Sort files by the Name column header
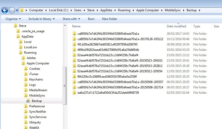The width and height of the screenshot is (222, 129). 76,26
